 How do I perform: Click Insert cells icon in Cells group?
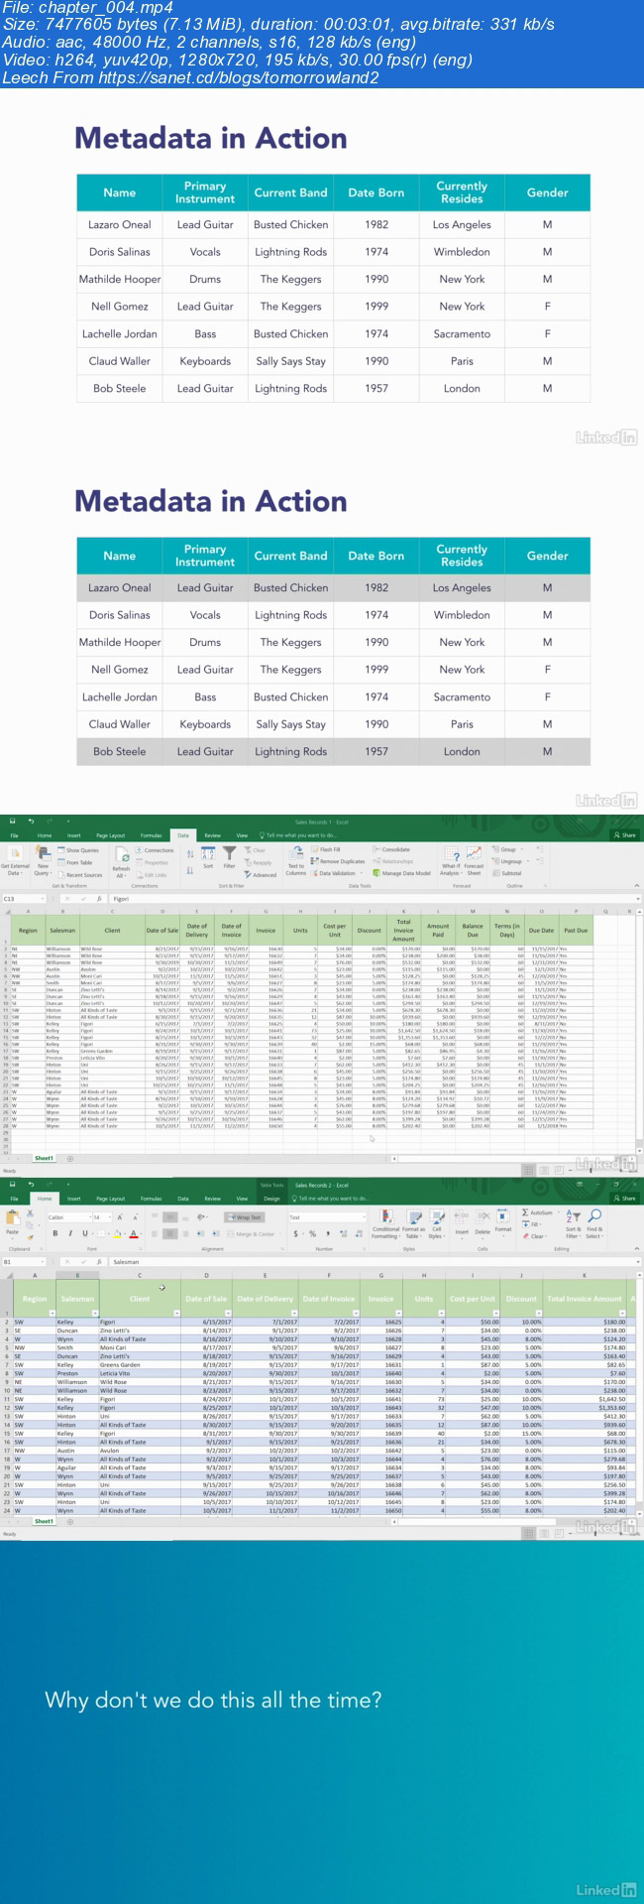462,1221
